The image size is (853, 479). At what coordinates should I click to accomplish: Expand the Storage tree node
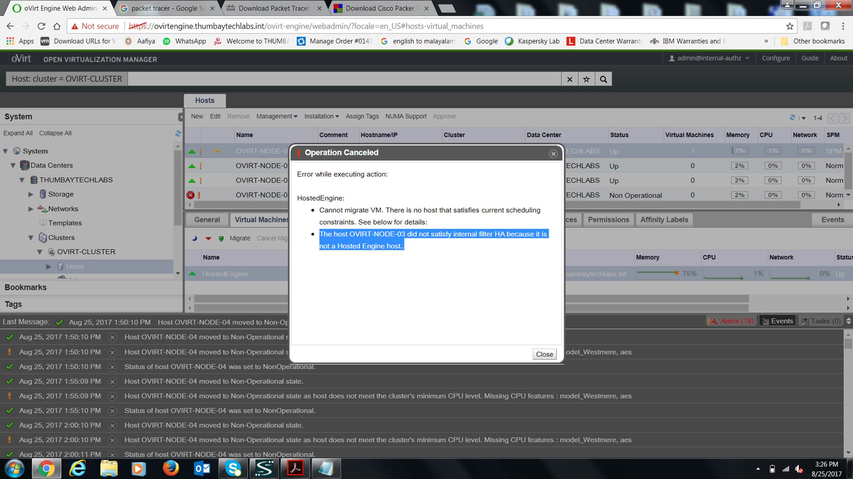31,194
